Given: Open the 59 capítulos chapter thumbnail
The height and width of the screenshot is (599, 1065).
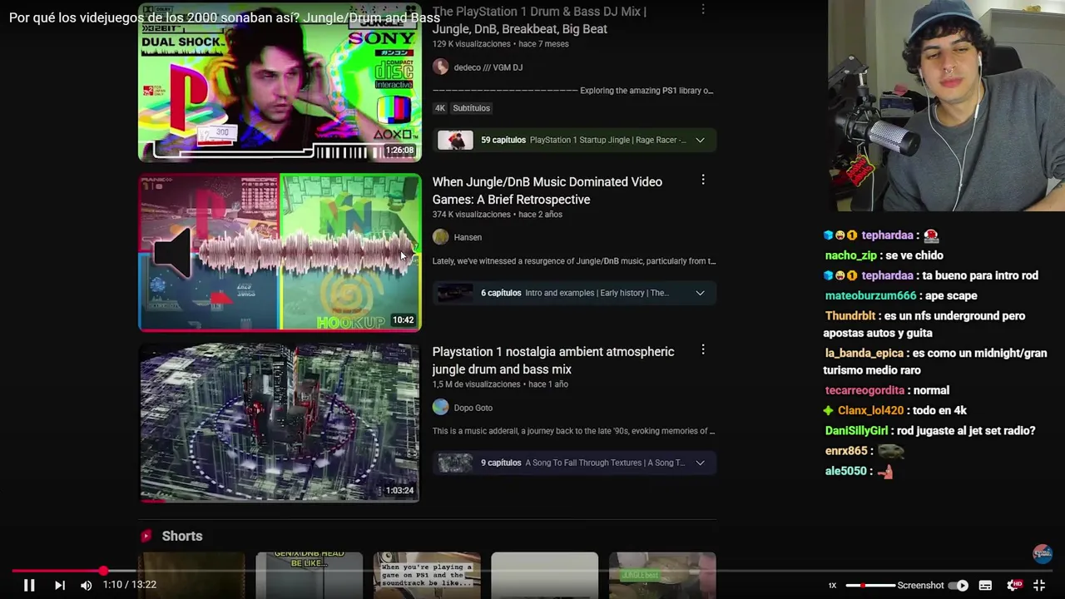Looking at the screenshot, I should (455, 140).
